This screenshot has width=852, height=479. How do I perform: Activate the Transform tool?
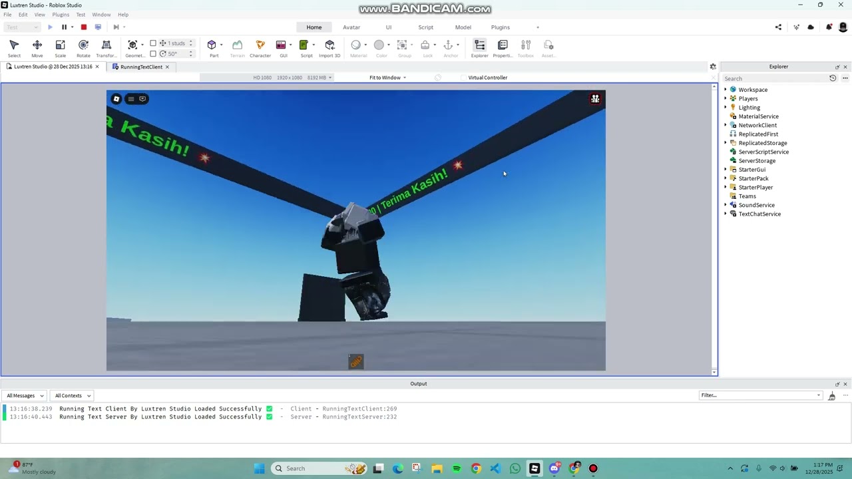(x=106, y=48)
